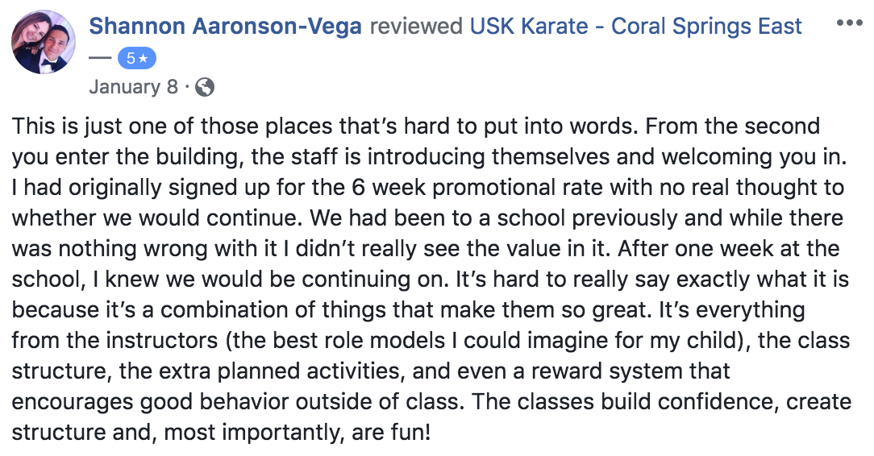This screenshot has height=456, width=874.
Task: Click the line starting 'school, I knew we would'
Action: [431, 280]
